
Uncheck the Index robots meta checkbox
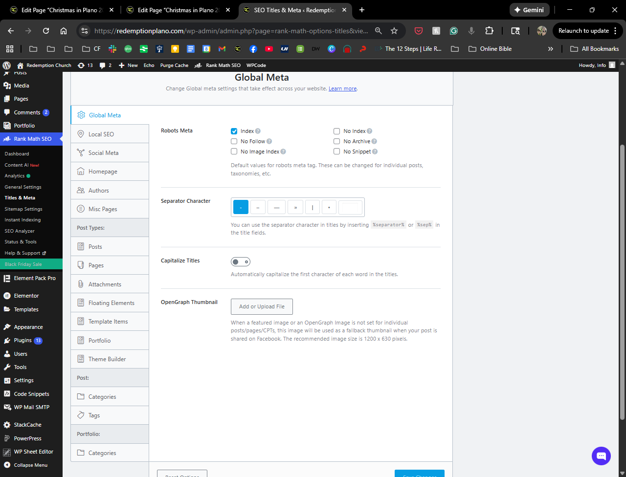click(x=234, y=131)
